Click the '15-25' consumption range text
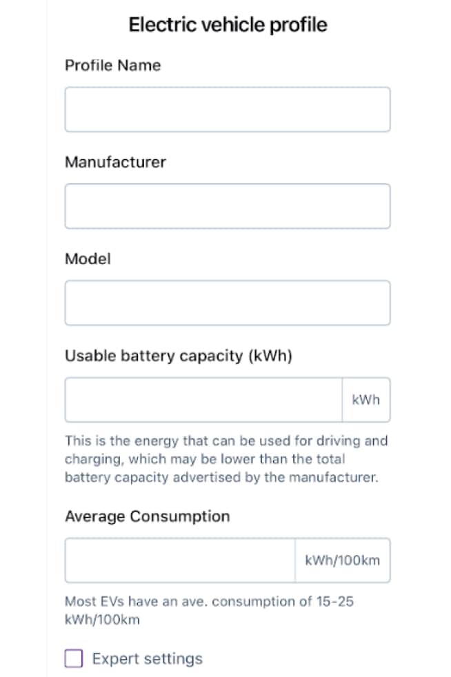451x677 pixels. click(x=334, y=601)
